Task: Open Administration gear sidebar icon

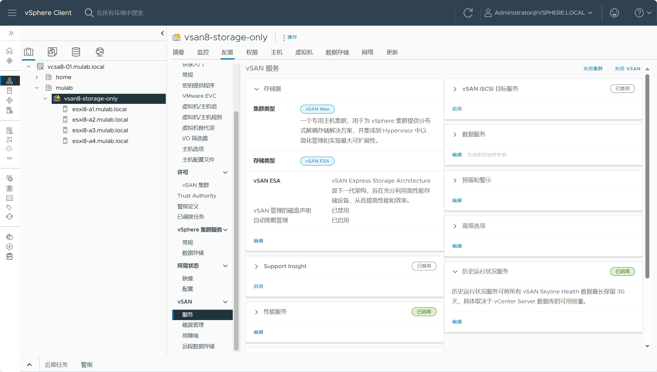Action: click(9, 178)
